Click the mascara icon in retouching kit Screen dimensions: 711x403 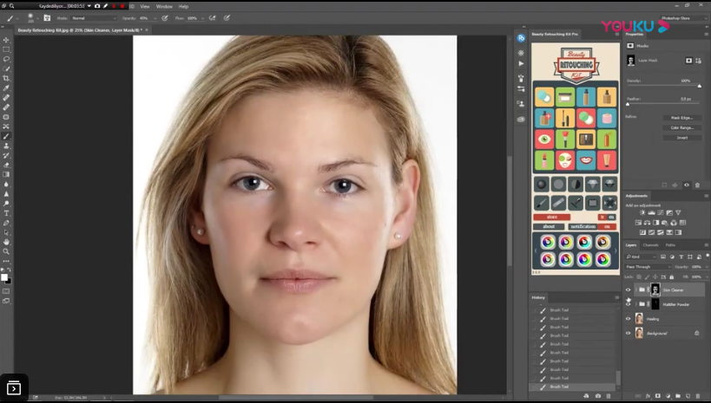click(565, 118)
